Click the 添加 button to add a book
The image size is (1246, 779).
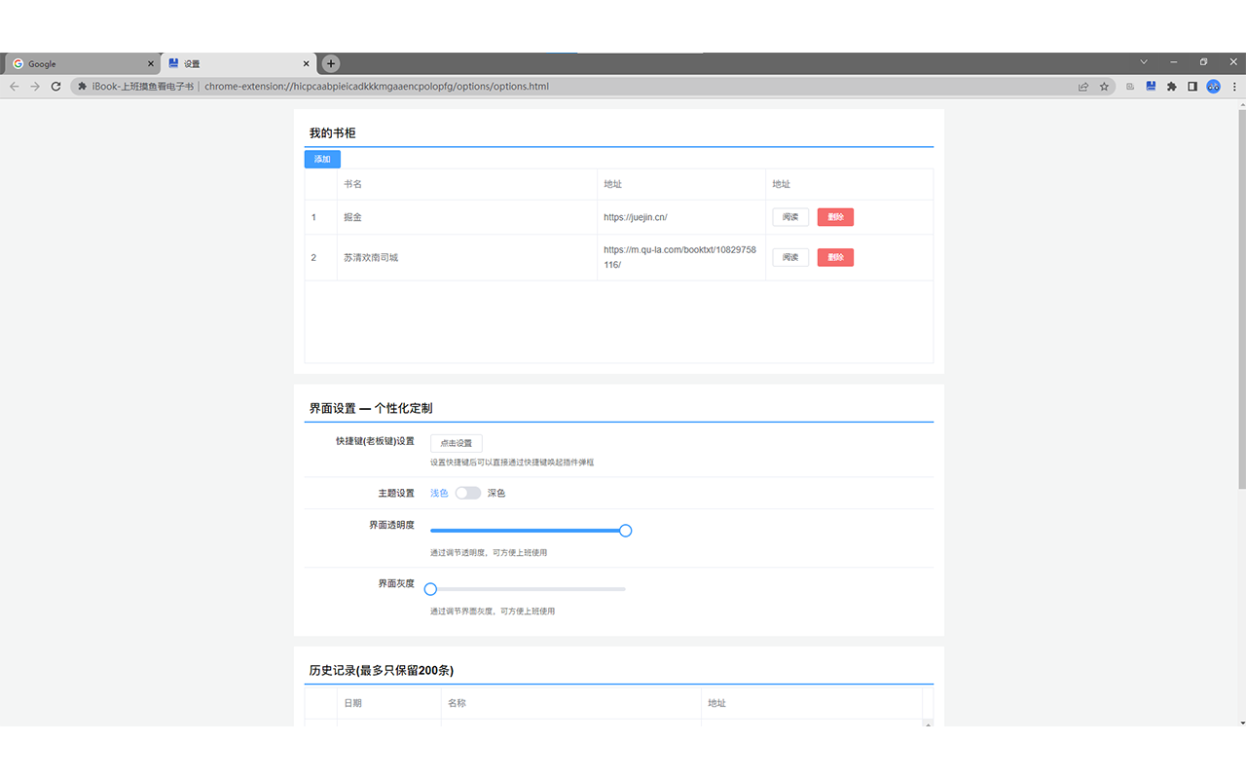(322, 159)
